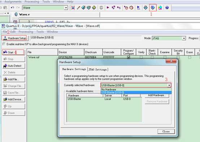Click the Paste clipboard toolbar icon

[5, 8]
